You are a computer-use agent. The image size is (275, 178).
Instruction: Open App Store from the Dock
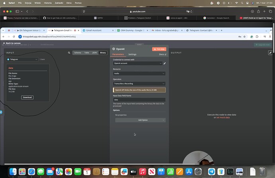click(189, 172)
